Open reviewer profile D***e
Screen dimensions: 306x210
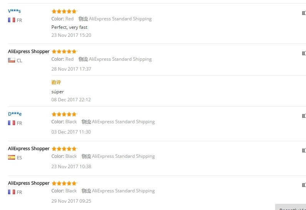15,114
